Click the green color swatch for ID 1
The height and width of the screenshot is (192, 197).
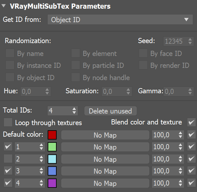52,147
